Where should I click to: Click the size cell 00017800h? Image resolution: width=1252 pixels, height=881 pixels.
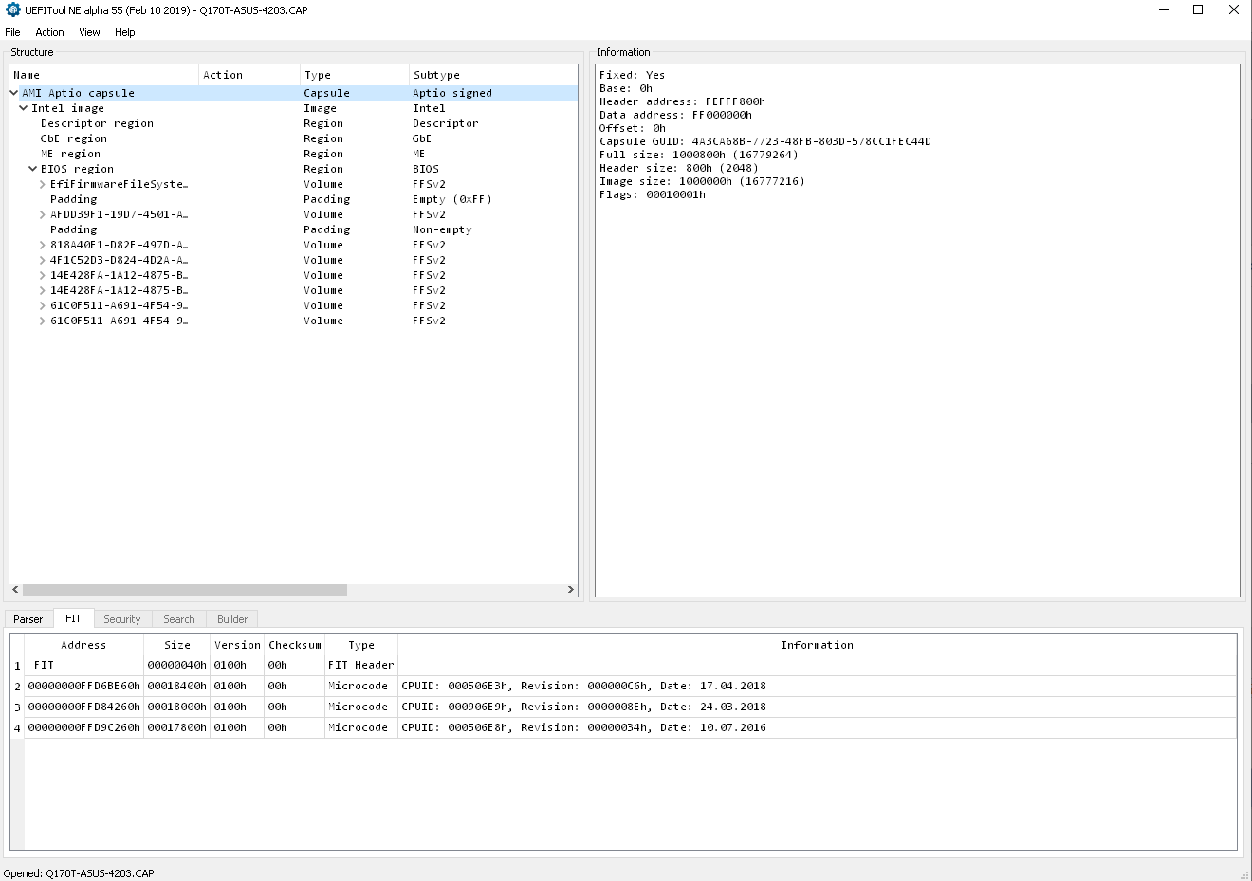[176, 727]
